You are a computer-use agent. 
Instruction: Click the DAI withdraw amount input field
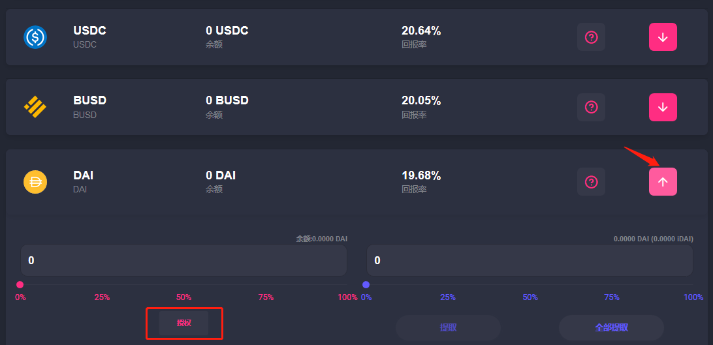tap(530, 260)
